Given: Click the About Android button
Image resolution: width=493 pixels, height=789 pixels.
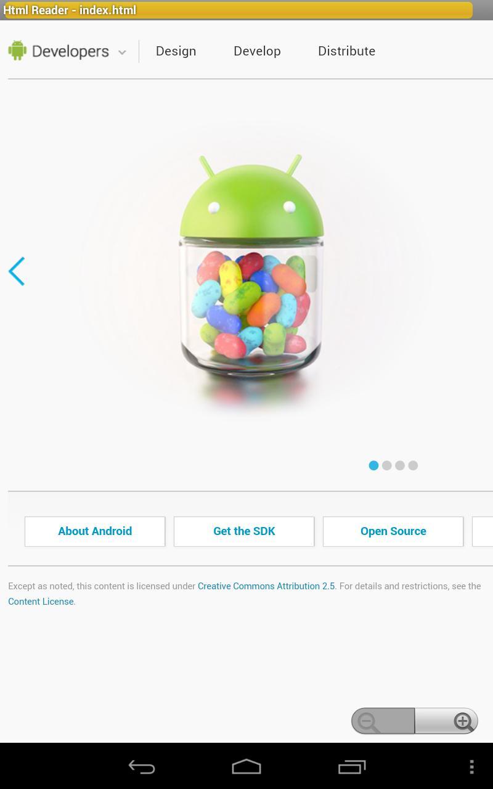Looking at the screenshot, I should click(x=95, y=531).
